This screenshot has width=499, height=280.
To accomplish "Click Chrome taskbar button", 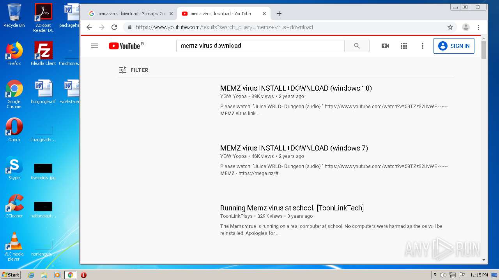I will (x=70, y=275).
